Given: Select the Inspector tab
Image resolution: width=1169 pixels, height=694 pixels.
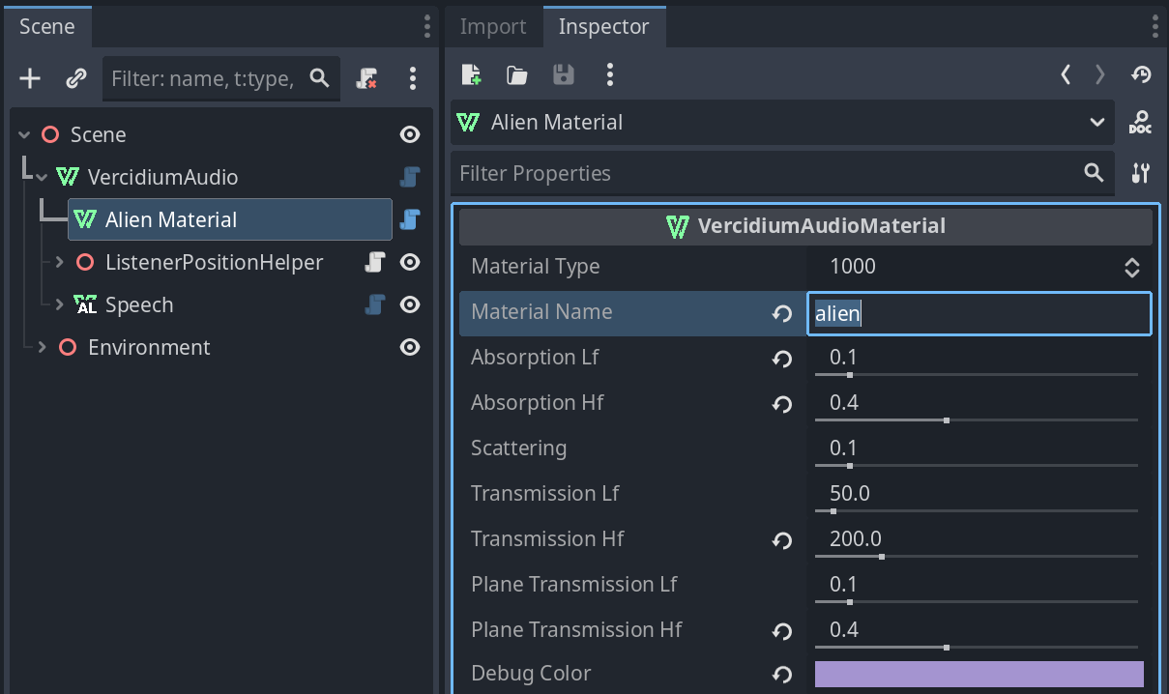Looking at the screenshot, I should 603,27.
